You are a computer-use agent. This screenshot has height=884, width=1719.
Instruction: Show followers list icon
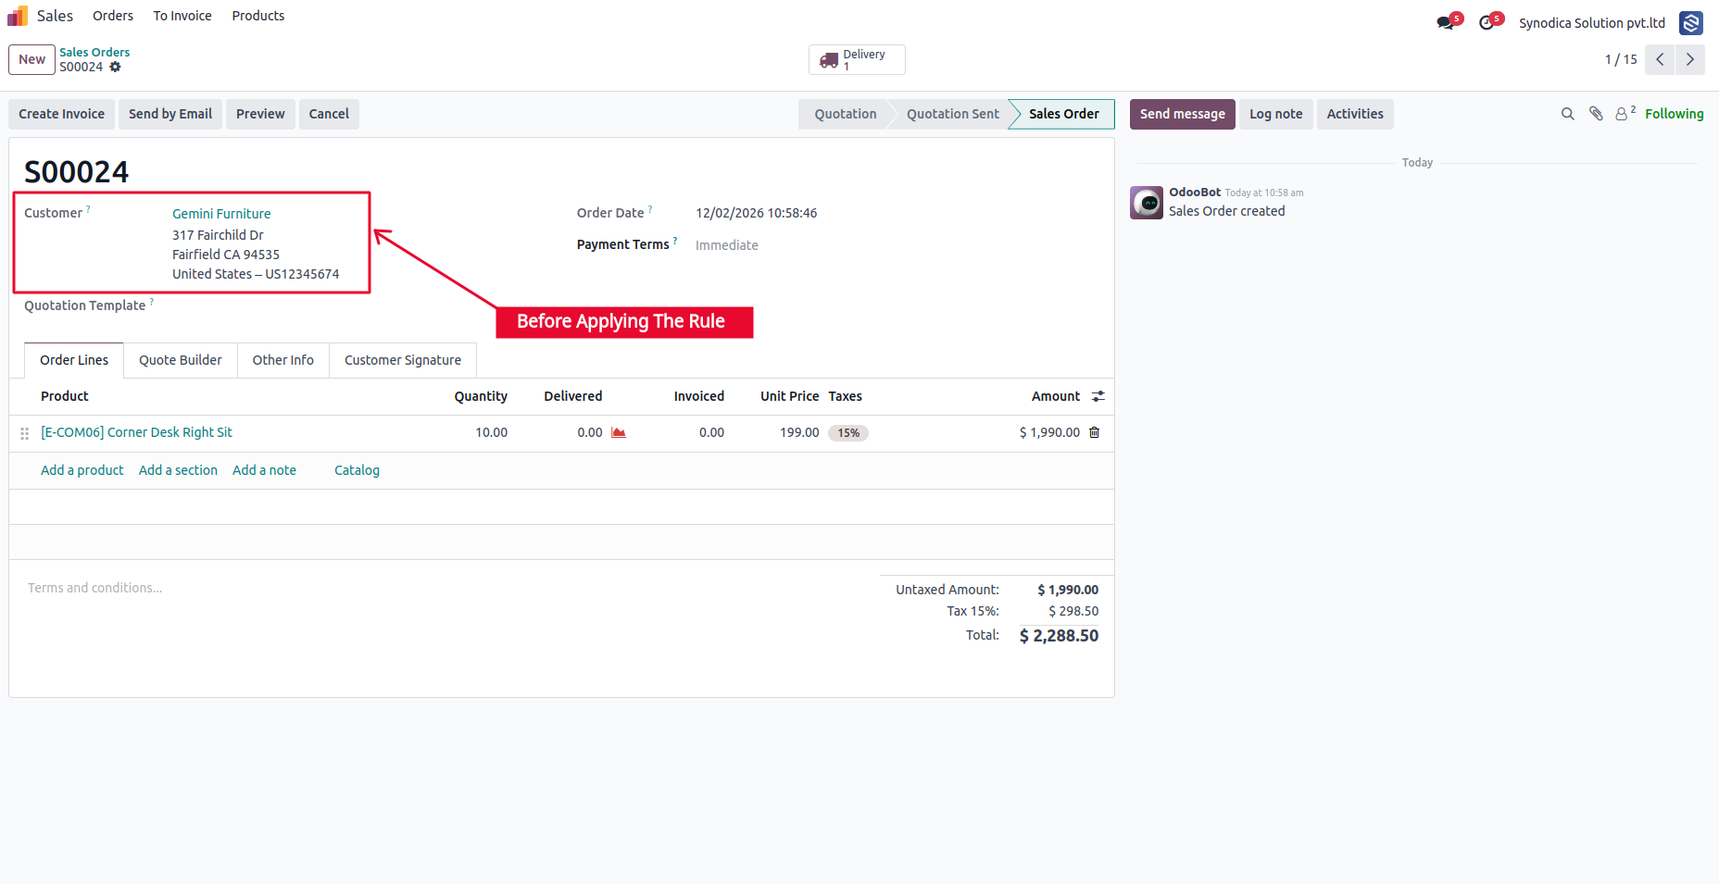1625,113
